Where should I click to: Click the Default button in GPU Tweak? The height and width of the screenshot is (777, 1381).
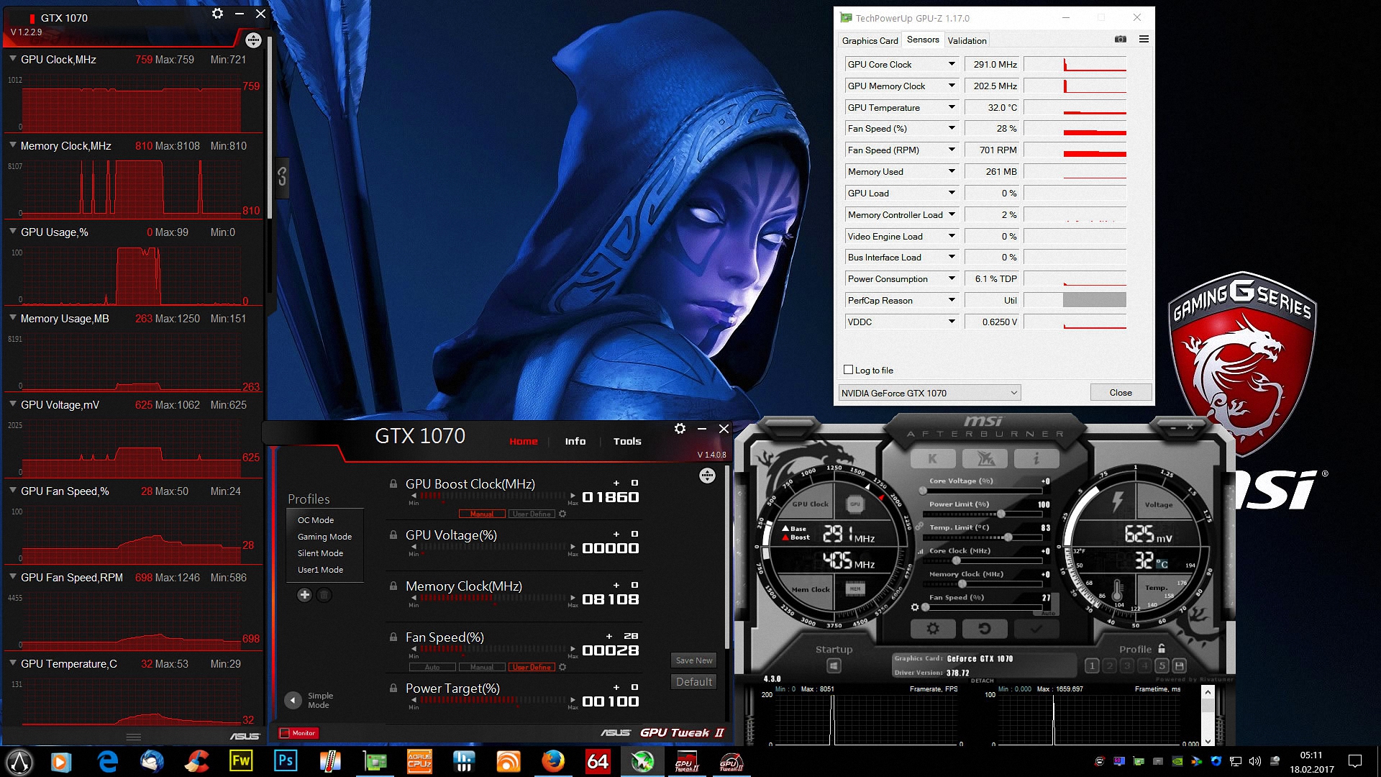coord(693,682)
